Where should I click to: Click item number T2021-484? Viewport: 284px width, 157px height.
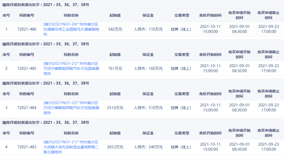(x=27, y=108)
